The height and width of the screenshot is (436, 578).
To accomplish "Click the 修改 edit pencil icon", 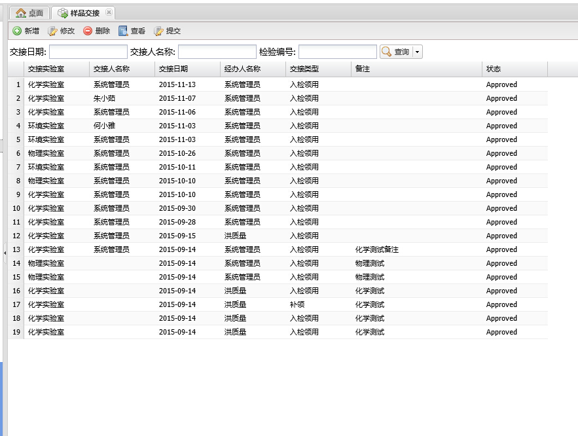I will point(52,31).
